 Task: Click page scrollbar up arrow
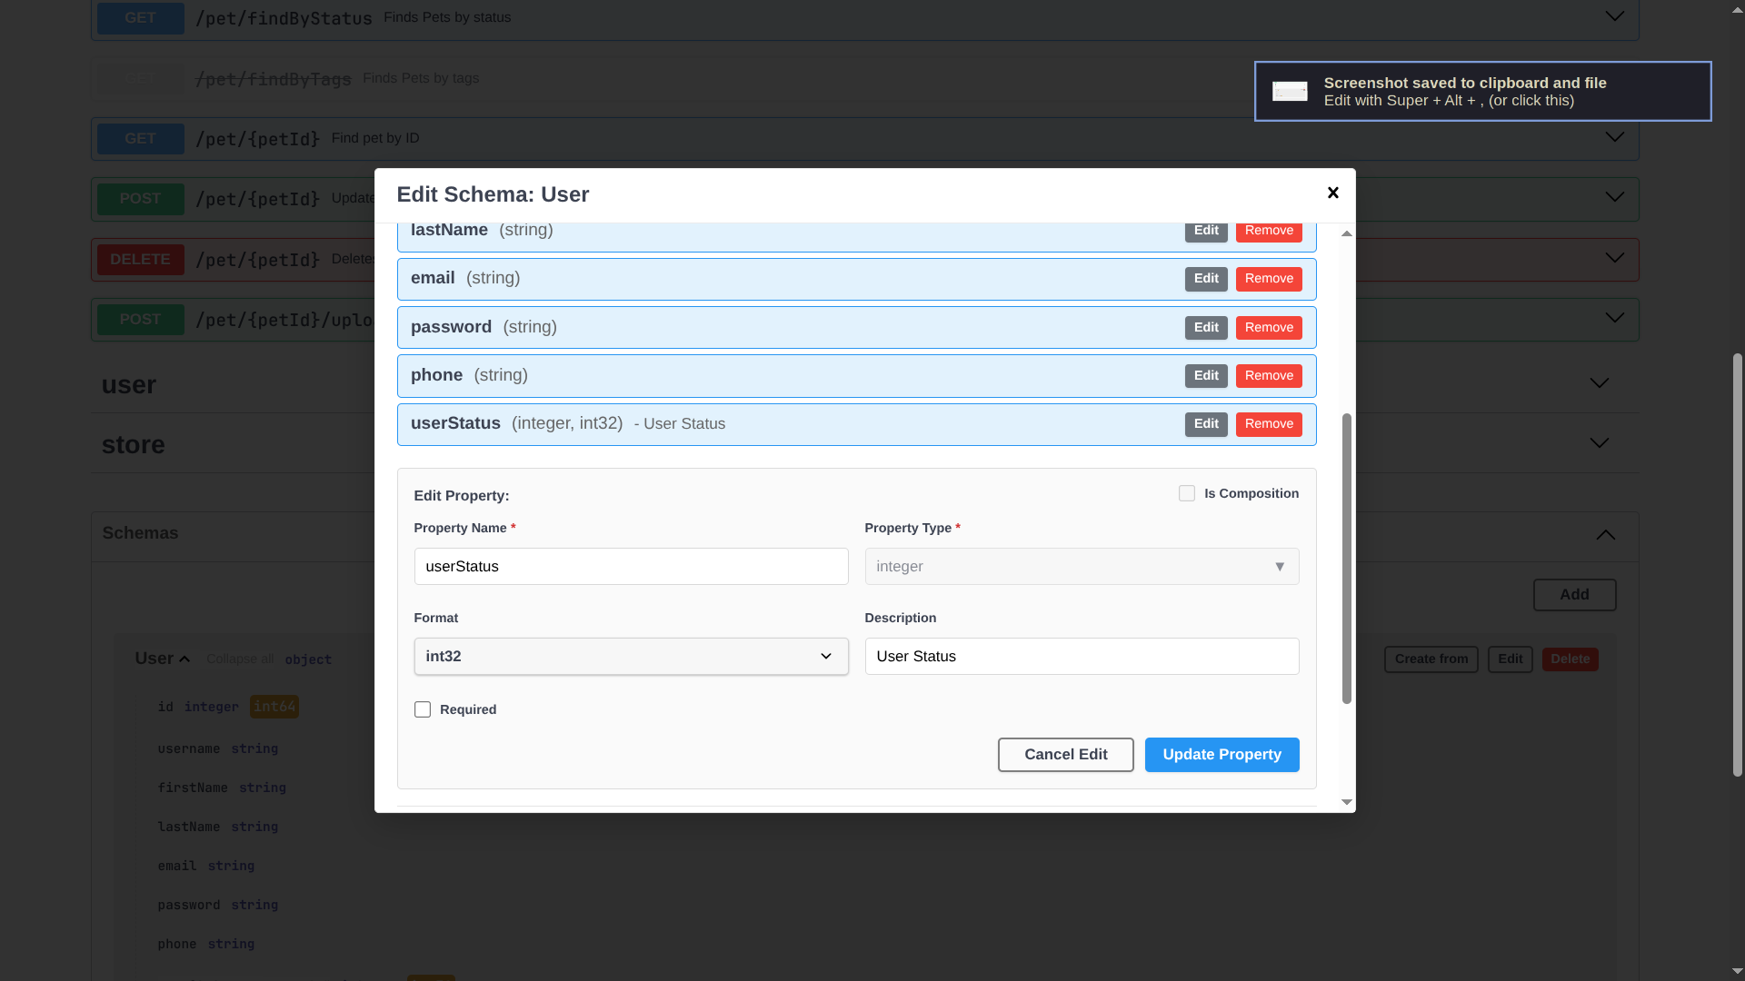tap(1737, 9)
